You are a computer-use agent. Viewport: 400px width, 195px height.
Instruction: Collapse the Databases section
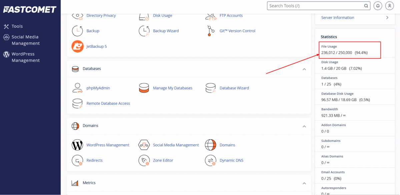pyautogui.click(x=304, y=69)
